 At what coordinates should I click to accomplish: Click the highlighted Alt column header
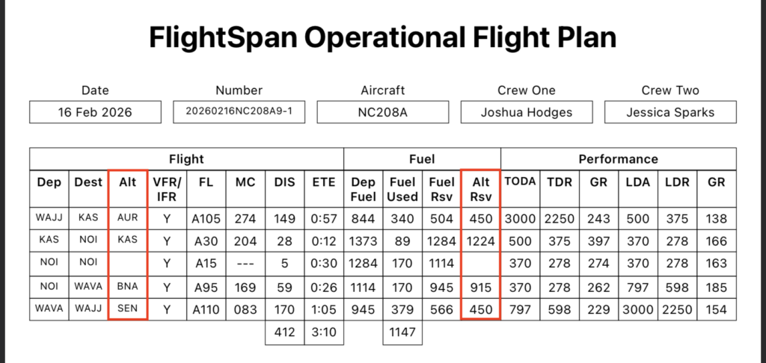(x=128, y=182)
